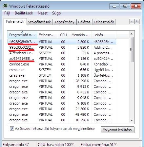Sort by the Programkód név column header
144x147 pixels.
point(22,35)
